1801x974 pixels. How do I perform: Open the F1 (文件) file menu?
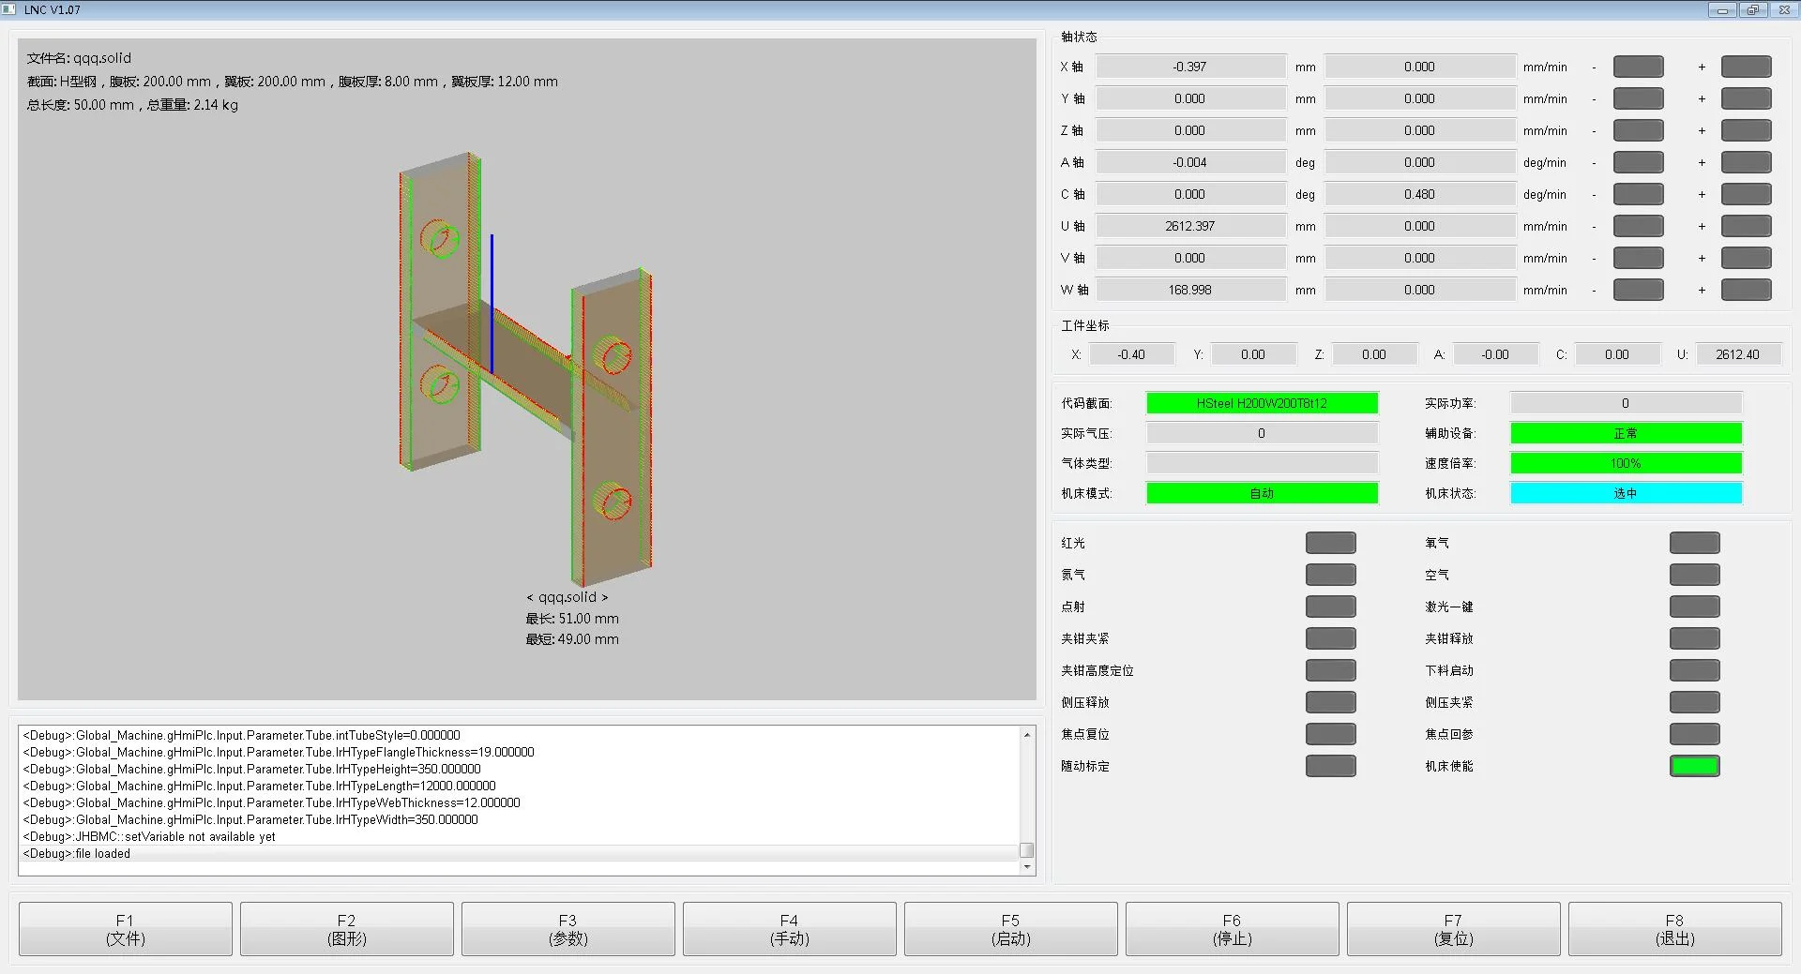pyautogui.click(x=125, y=929)
